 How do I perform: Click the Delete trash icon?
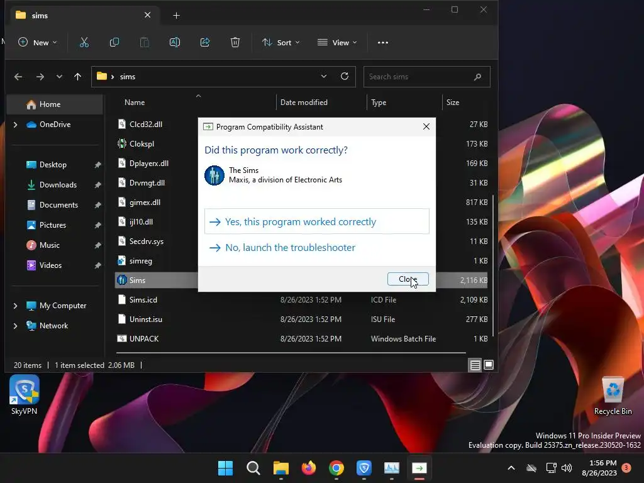pyautogui.click(x=235, y=42)
